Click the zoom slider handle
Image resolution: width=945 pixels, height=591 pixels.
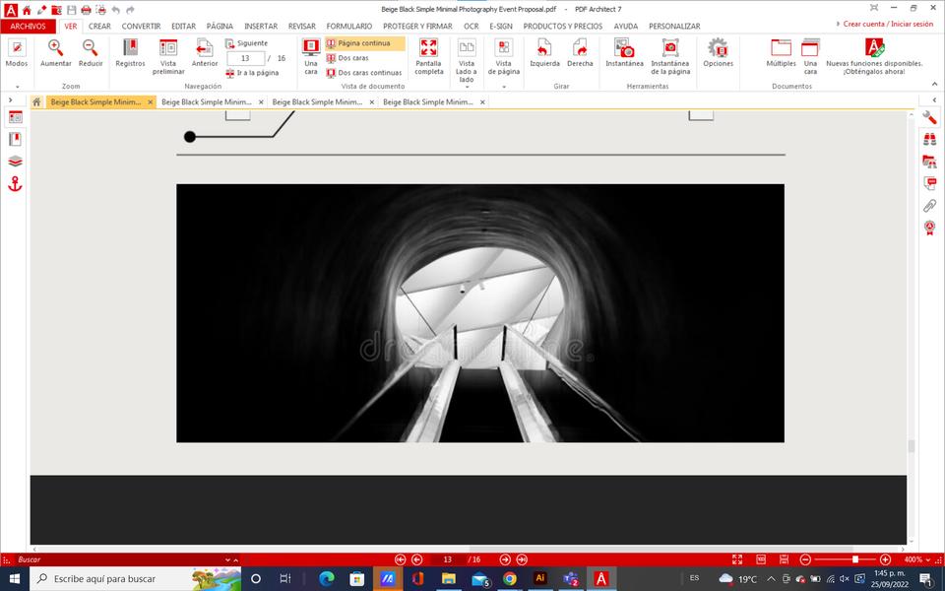coord(854,559)
